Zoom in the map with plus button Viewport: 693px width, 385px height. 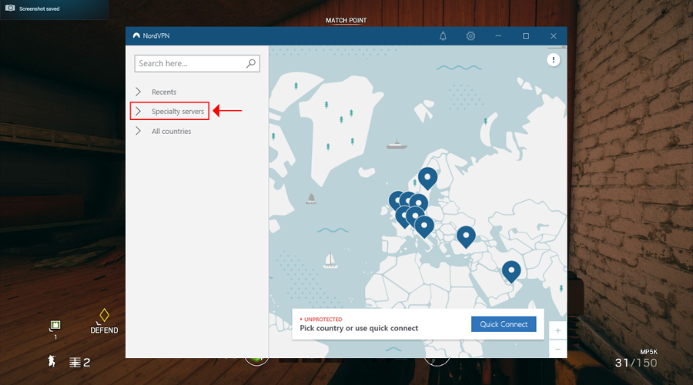point(557,330)
